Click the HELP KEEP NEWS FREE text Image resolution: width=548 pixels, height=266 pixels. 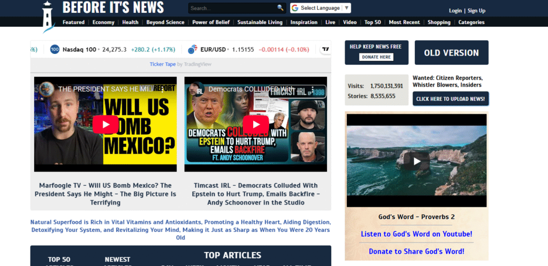point(376,46)
